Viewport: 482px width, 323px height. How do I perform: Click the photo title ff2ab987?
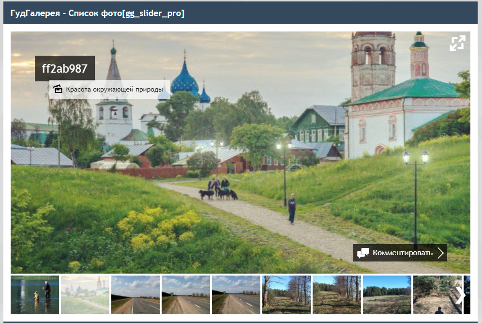pyautogui.click(x=65, y=69)
